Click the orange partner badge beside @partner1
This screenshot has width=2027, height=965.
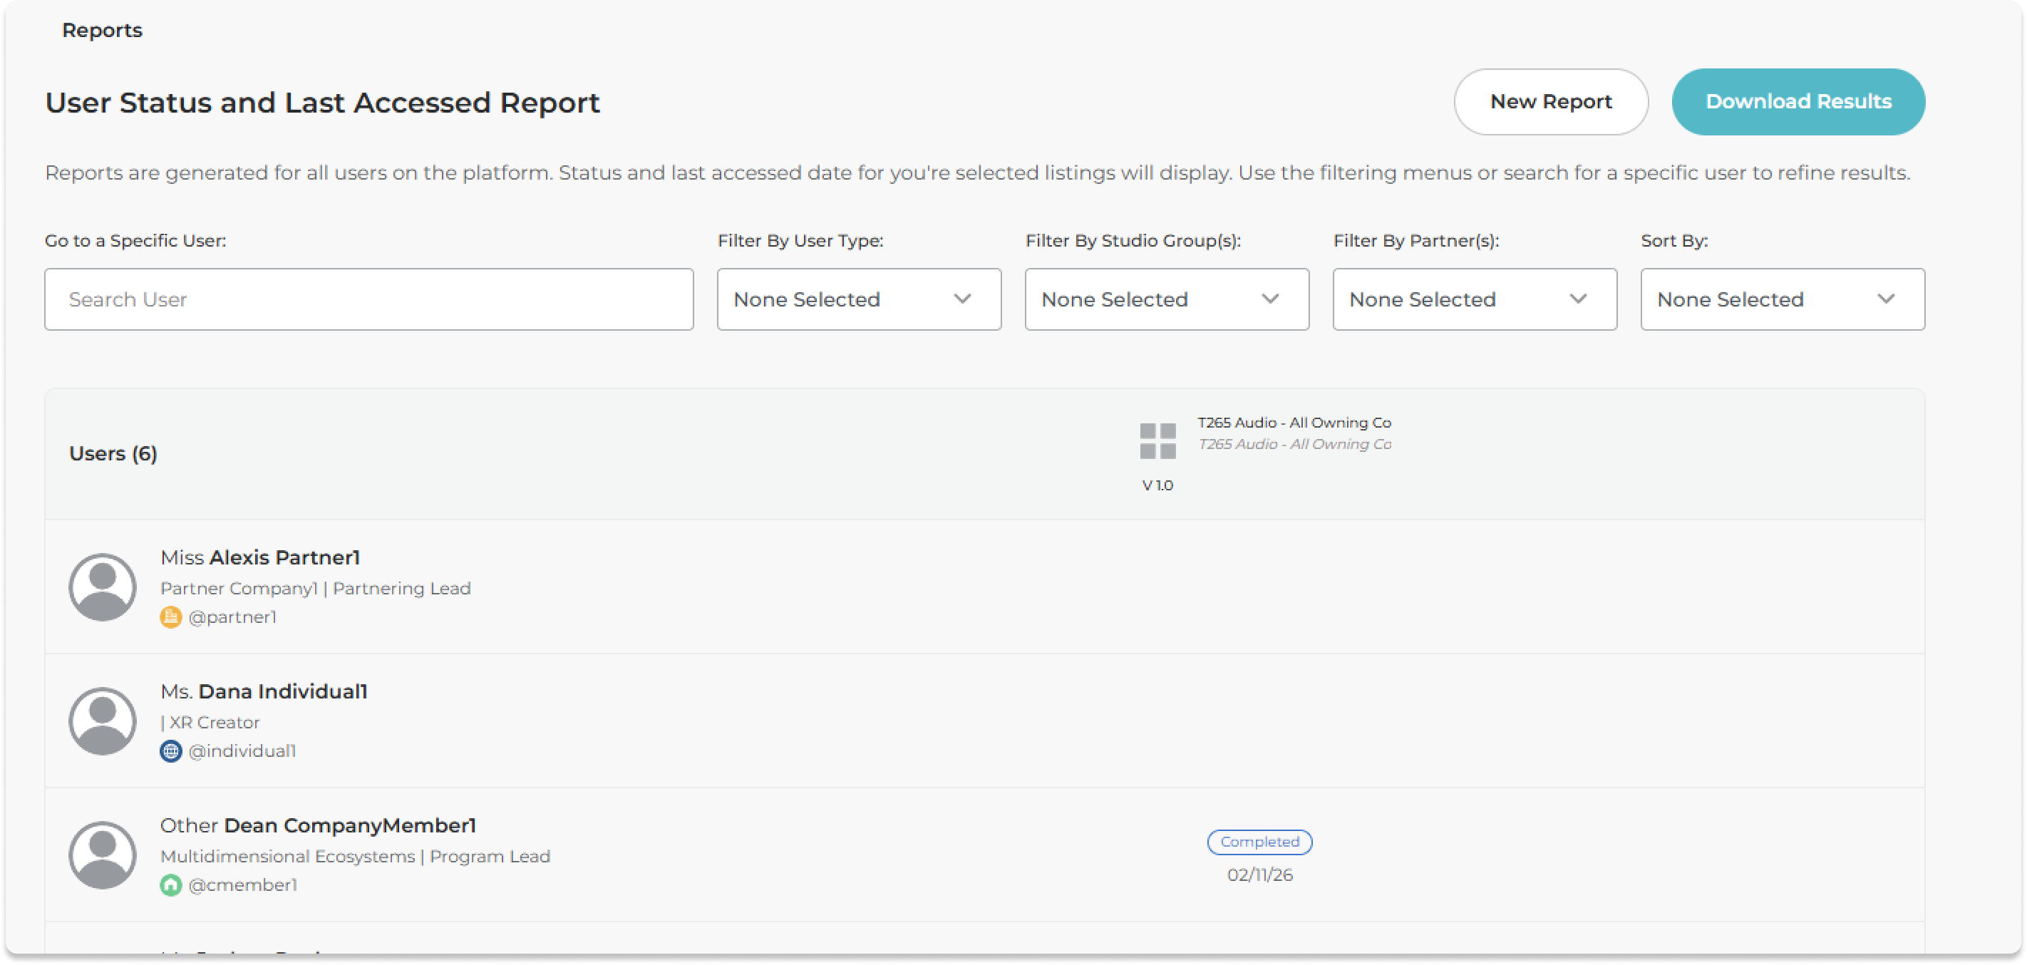(171, 617)
